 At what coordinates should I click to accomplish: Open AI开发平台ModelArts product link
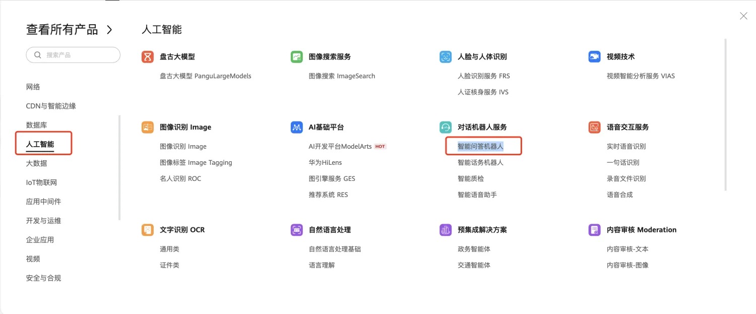click(x=340, y=147)
